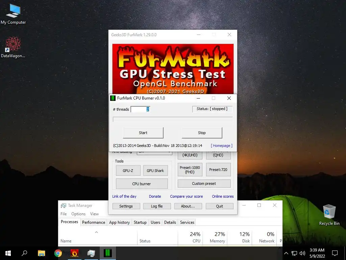Run the Preset:720 benchmark
The height and width of the screenshot is (260, 346).
218,170
